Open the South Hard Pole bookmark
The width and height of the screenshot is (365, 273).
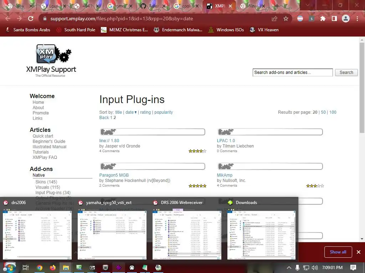coord(76,30)
